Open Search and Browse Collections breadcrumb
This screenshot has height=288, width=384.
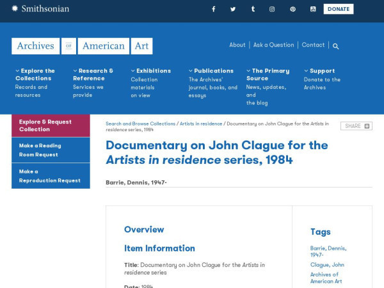[x=141, y=124]
